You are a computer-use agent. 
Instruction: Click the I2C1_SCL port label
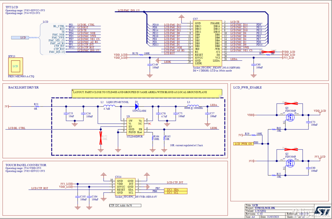pos(176,193)
